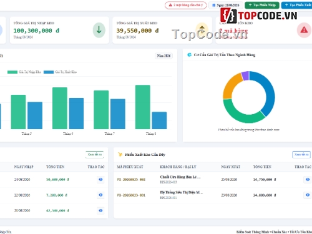Click the purple segment of the donut chart
312x234 pixels.
click(x=245, y=76)
